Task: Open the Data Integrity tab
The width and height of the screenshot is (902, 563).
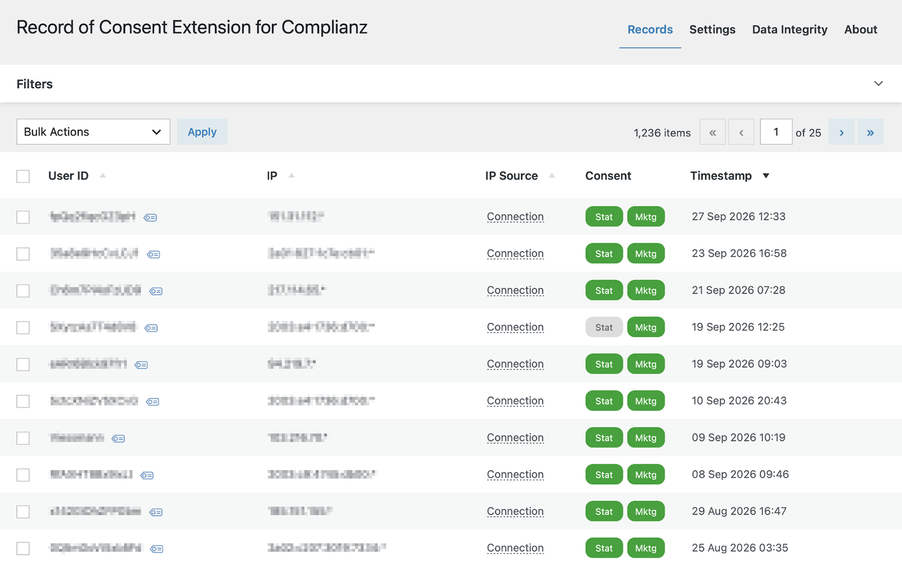Action: click(x=790, y=30)
